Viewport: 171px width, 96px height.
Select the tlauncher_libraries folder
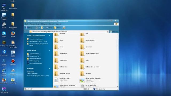[x=62, y=74]
